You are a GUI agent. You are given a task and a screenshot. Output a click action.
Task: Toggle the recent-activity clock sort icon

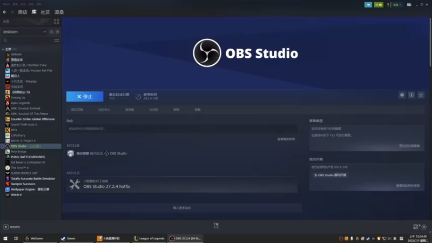pos(51,32)
